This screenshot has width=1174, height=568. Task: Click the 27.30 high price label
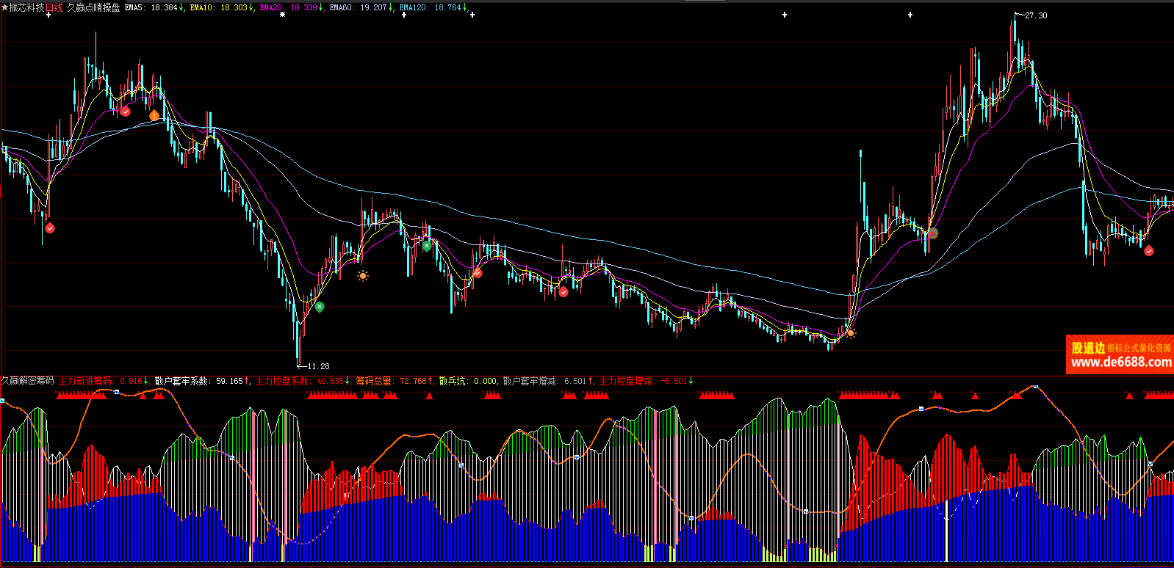1036,15
